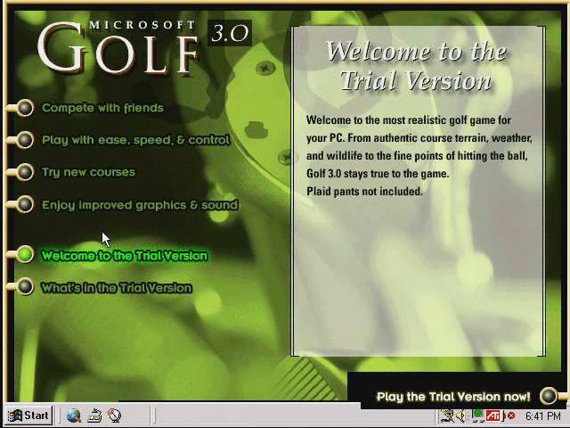Click the Show Desktop quick launch icon

click(x=94, y=416)
